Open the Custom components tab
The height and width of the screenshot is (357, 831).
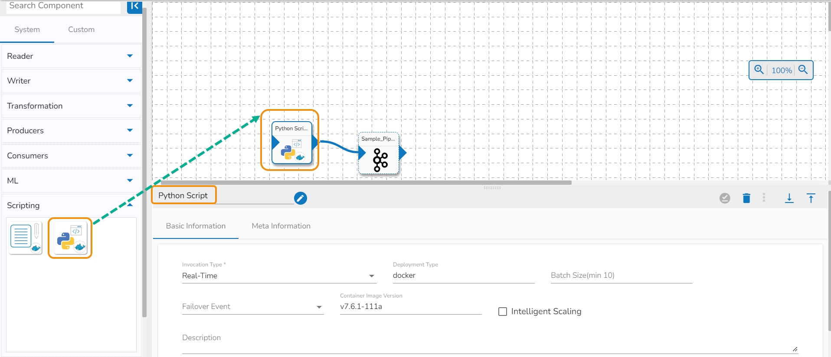tap(81, 29)
